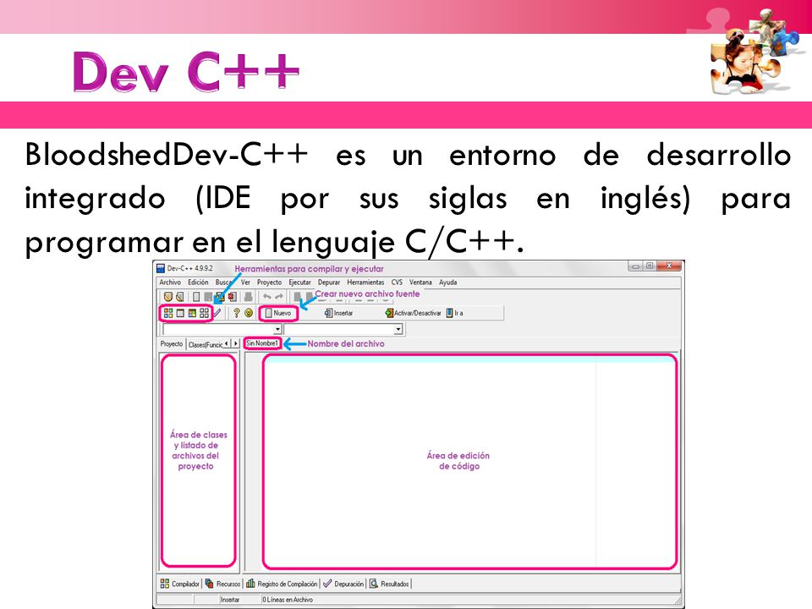Click the Insertar toolbar button

coord(338,313)
